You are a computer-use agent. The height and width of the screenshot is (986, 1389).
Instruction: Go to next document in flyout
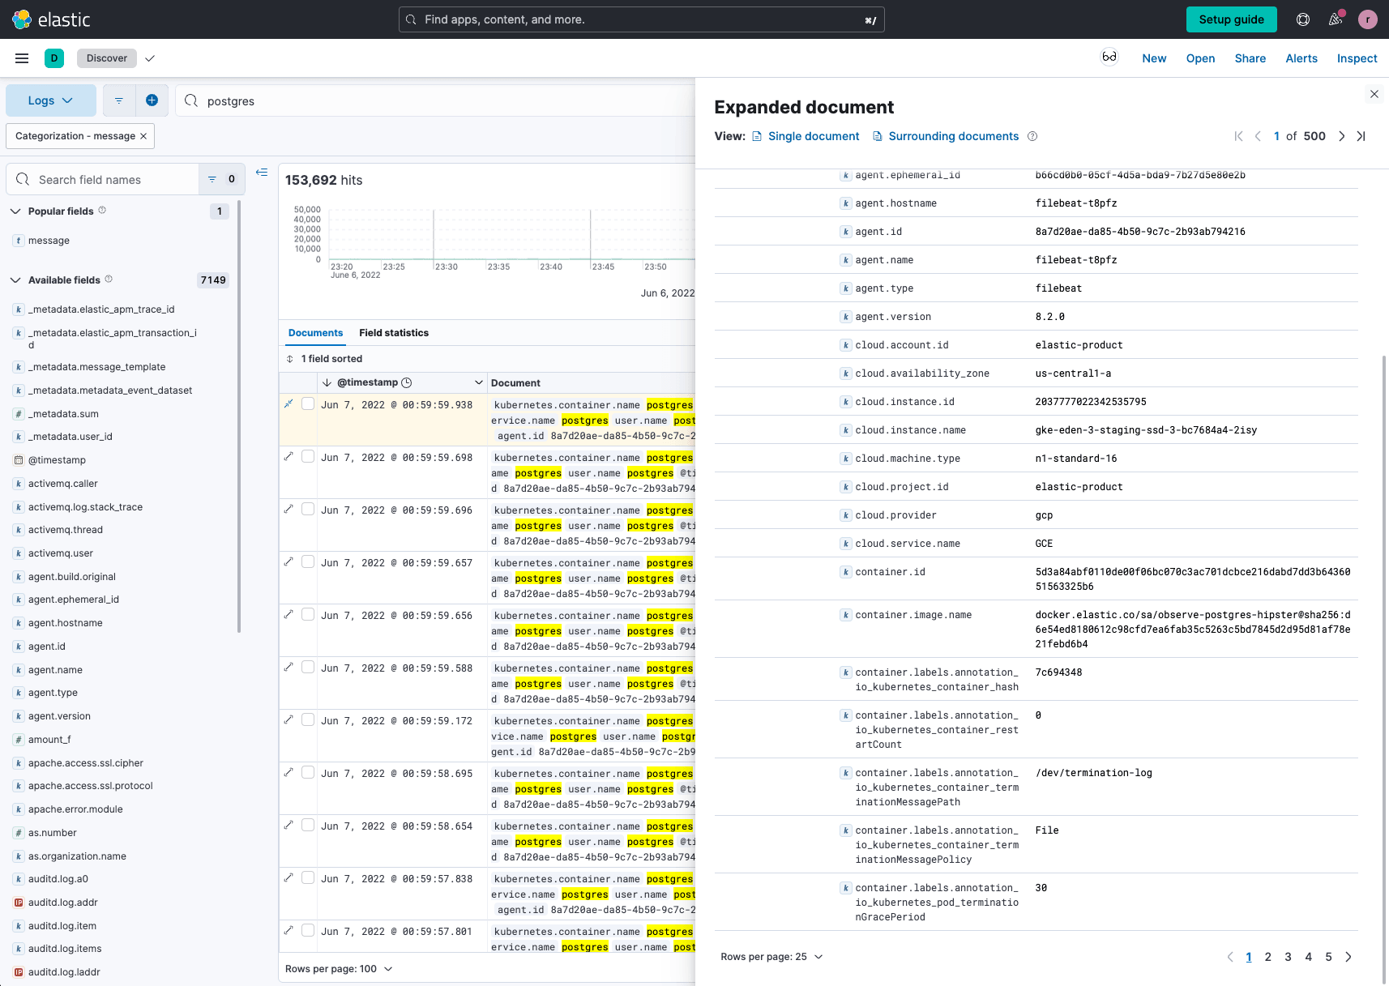point(1341,136)
